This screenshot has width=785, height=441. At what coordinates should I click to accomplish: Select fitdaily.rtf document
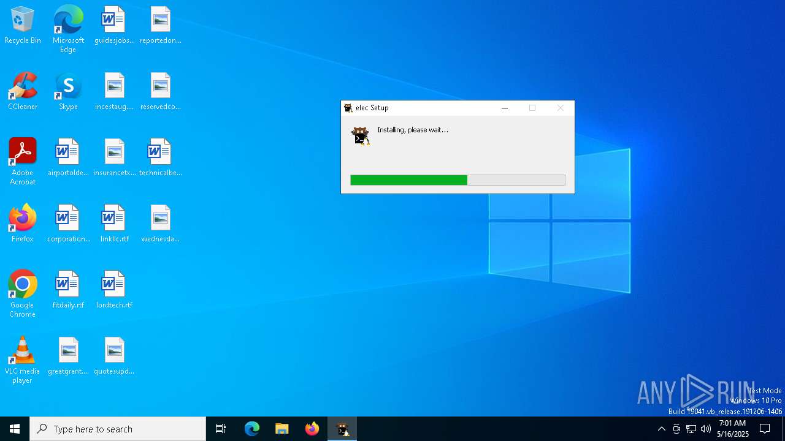click(68, 290)
